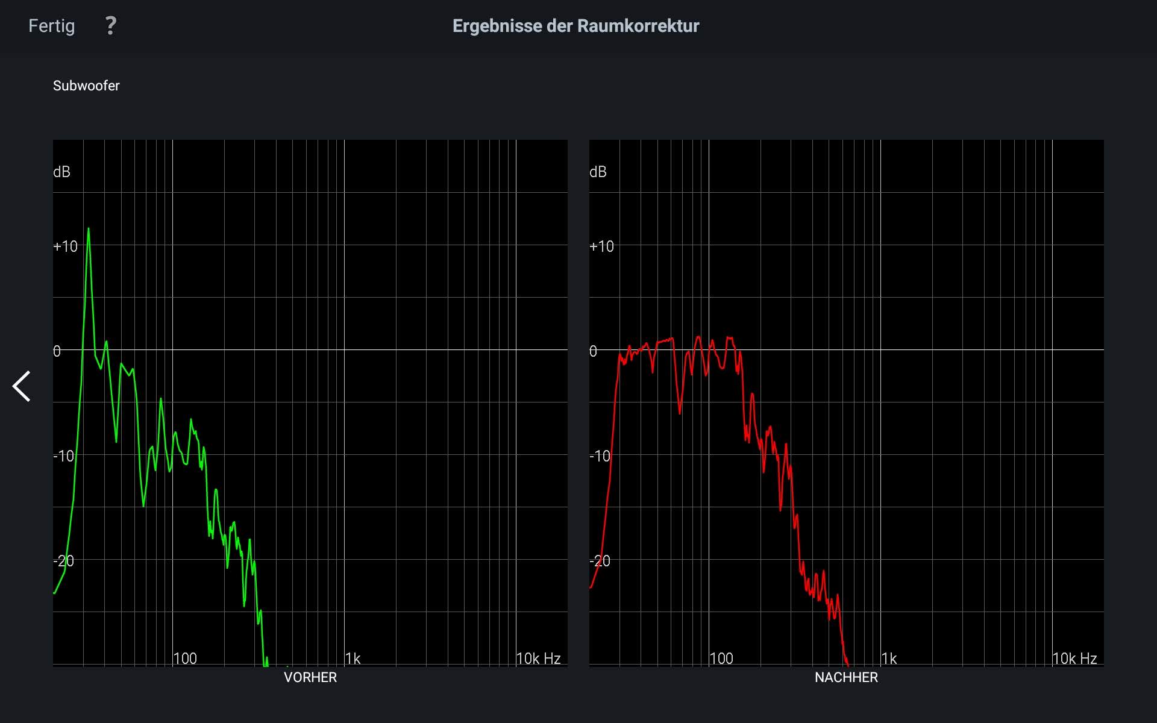Image resolution: width=1157 pixels, height=723 pixels.
Task: Click the 10k Hz label in VORHER graph
Action: pos(538,659)
